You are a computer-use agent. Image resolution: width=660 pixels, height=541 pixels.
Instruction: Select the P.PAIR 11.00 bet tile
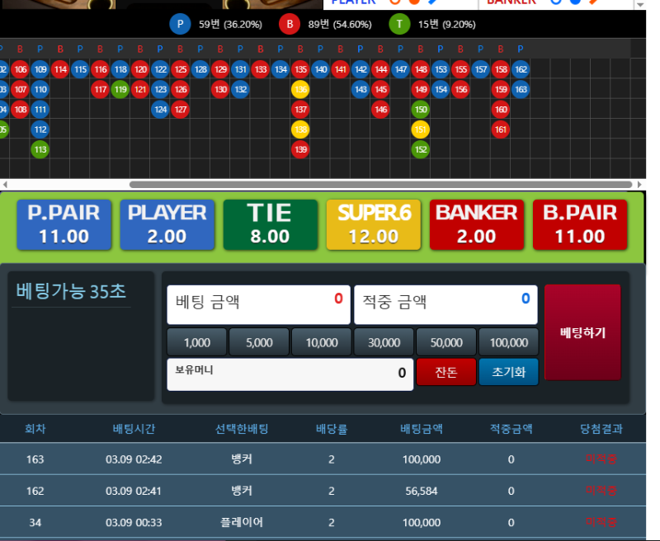[64, 224]
